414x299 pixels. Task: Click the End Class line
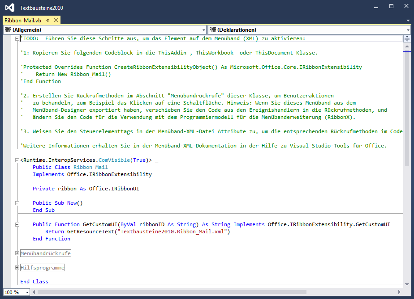click(x=34, y=282)
